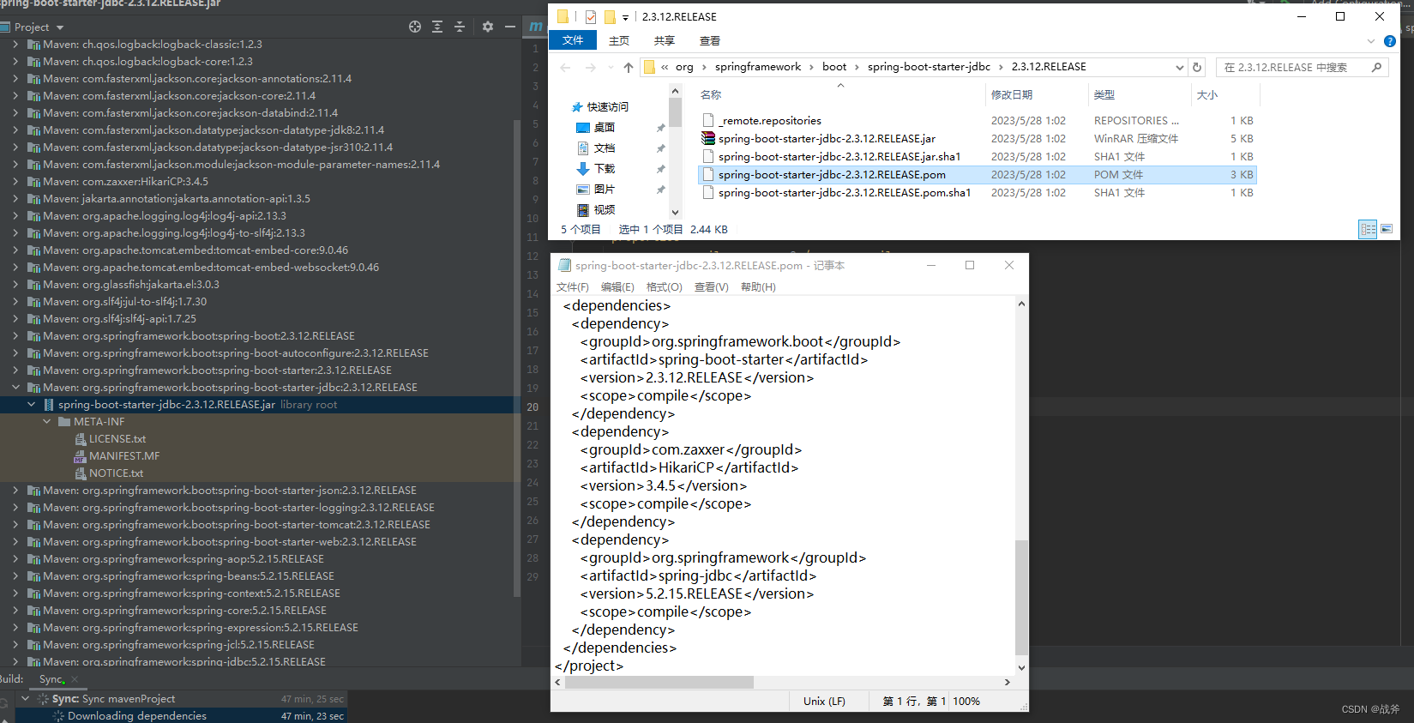Select spring-boot-starter-jdbc-2.3.12.RELEASE.jar file icon
The height and width of the screenshot is (723, 1414).
[x=708, y=139]
